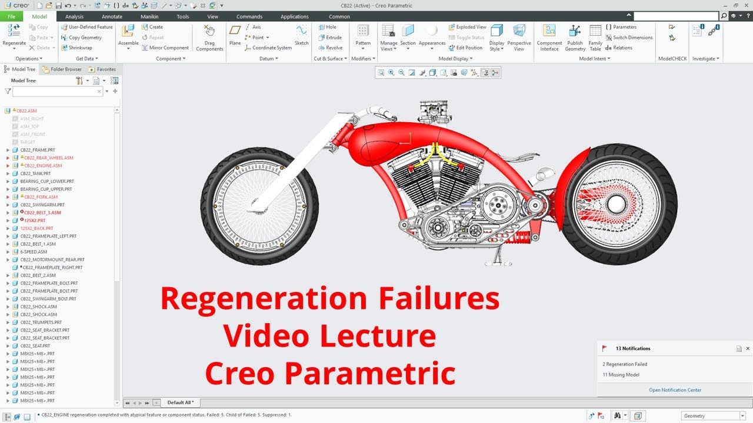Viewport: 753px width, 423px height.
Task: Switch to the Annotate tab
Action: click(112, 16)
